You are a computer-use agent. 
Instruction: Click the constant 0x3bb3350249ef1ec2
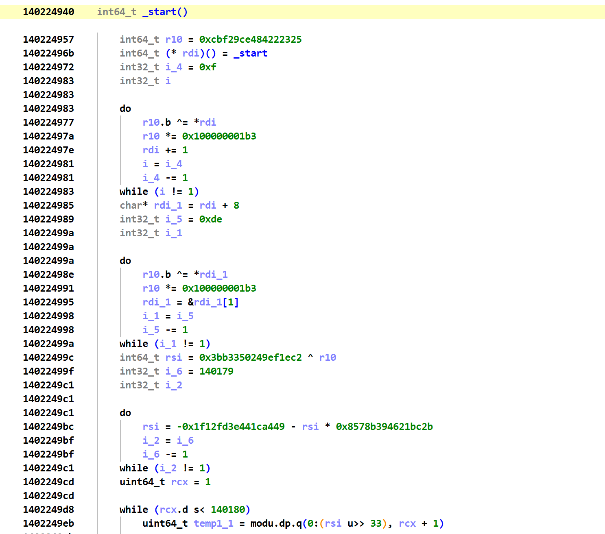[x=250, y=357]
